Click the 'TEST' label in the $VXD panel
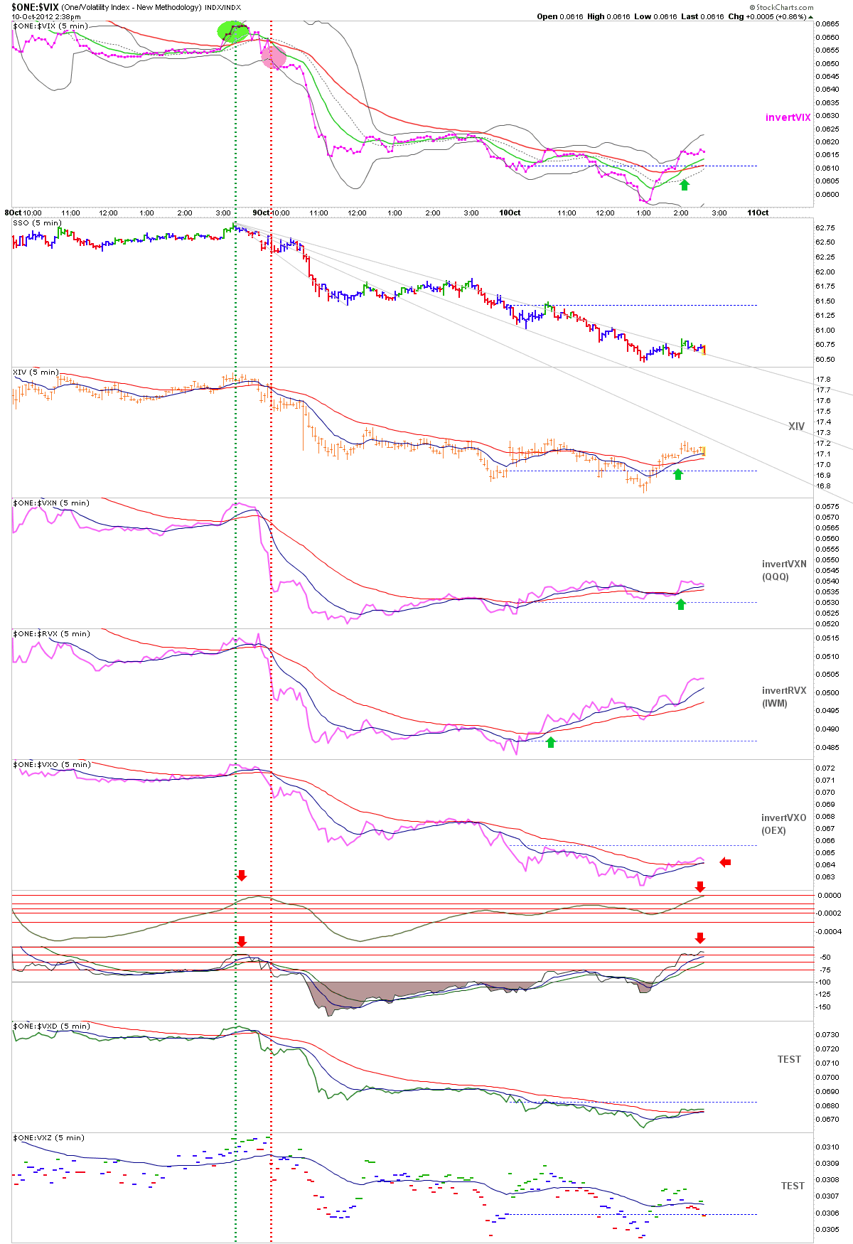This screenshot has height=1244, width=853. coord(789,1059)
